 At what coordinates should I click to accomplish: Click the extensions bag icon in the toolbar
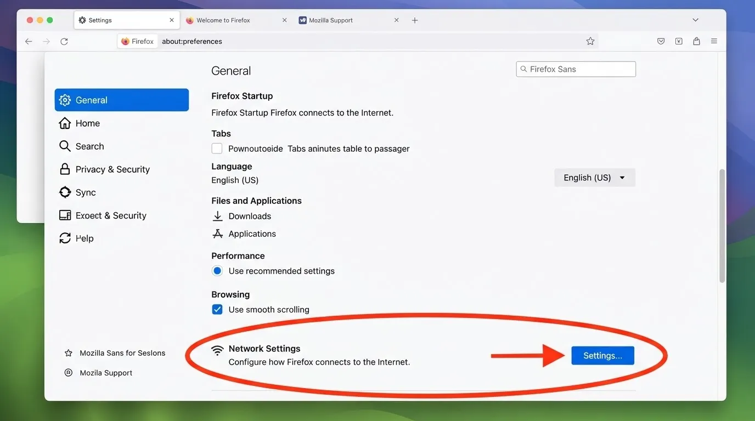(696, 41)
